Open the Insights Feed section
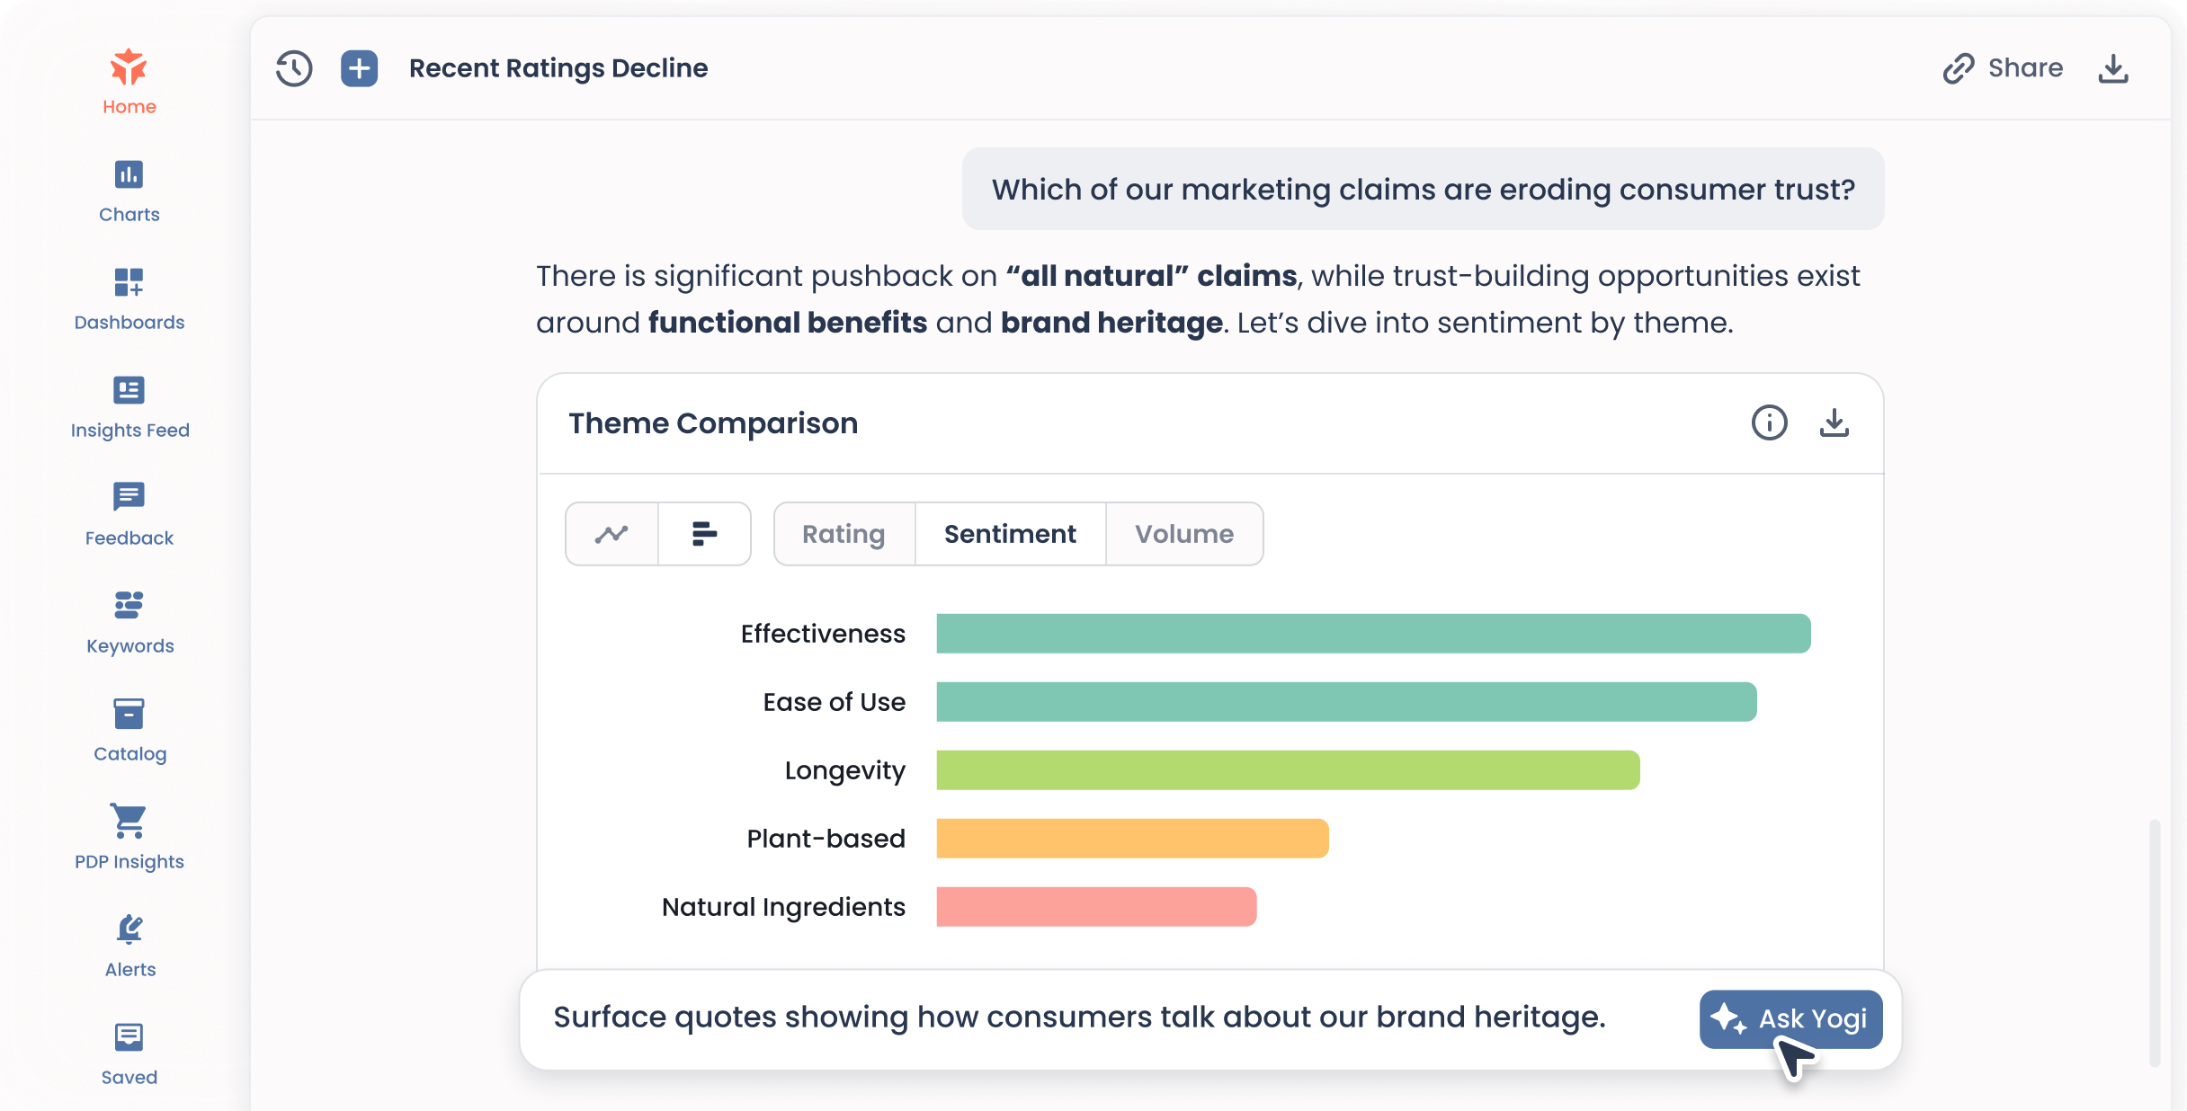This screenshot has width=2187, height=1111. [129, 406]
